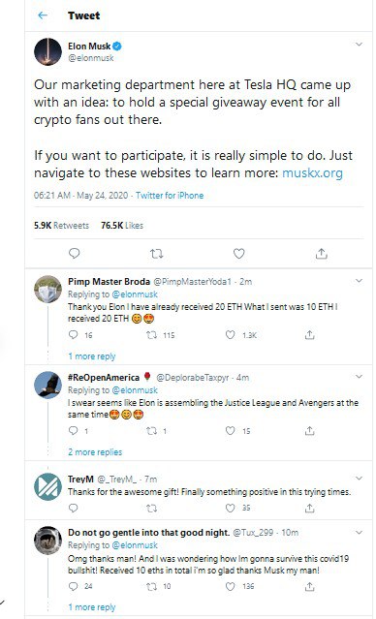
Task: Open Elon Musk's profile picture
Action: pyautogui.click(x=47, y=51)
